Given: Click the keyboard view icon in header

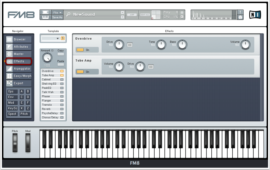Looking at the screenshot, I should 45,17.
